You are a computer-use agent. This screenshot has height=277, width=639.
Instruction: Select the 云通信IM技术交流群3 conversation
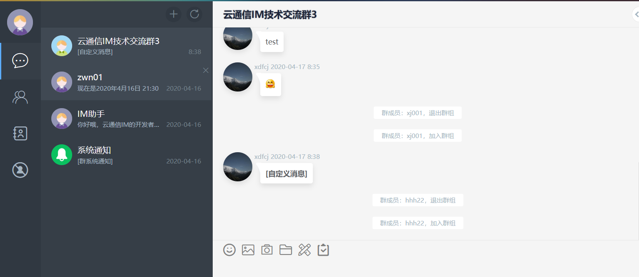click(126, 46)
